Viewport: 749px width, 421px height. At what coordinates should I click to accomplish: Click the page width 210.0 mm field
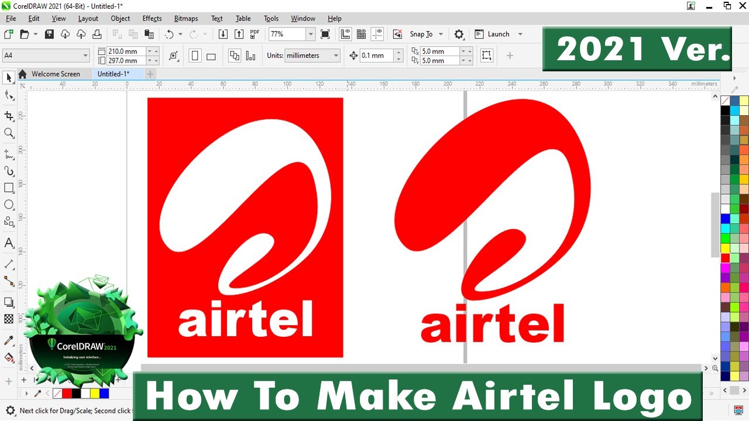click(126, 51)
